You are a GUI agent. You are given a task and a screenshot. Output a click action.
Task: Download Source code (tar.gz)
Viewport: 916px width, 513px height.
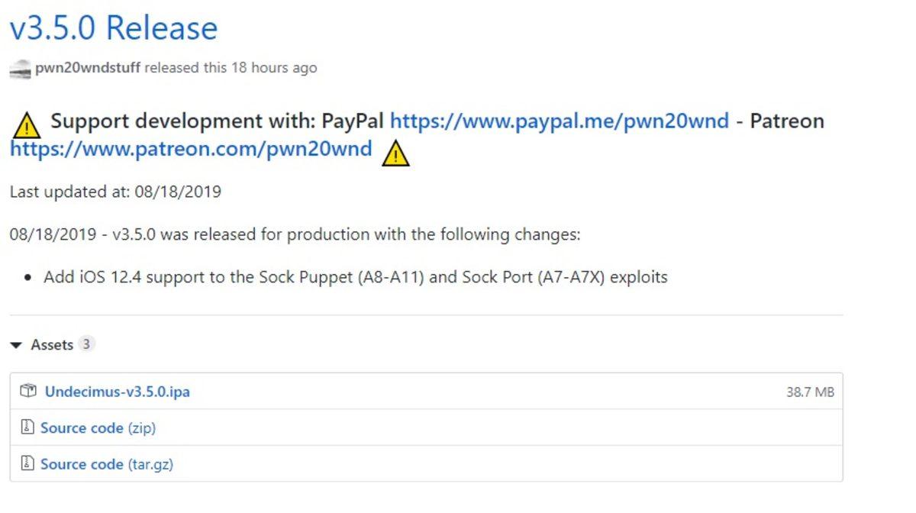click(106, 464)
